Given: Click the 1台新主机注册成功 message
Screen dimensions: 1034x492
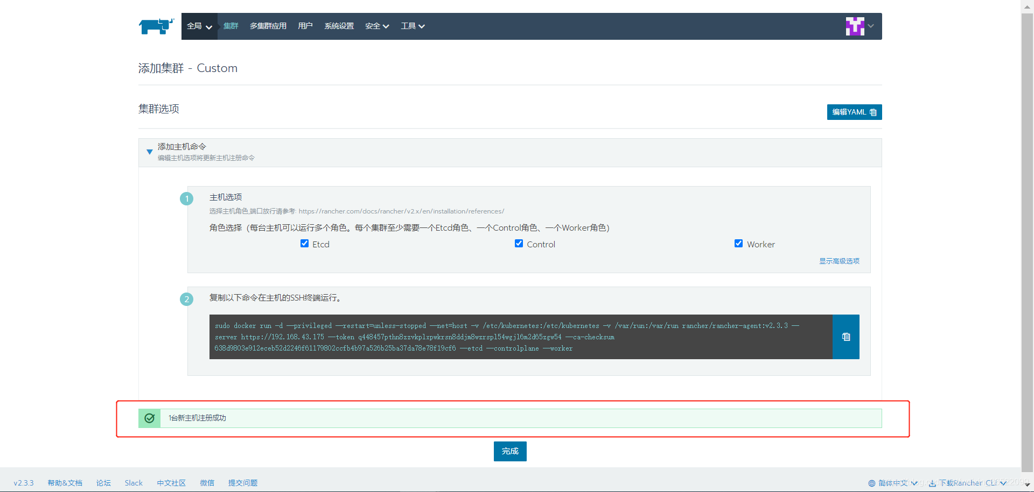Looking at the screenshot, I should [197, 418].
